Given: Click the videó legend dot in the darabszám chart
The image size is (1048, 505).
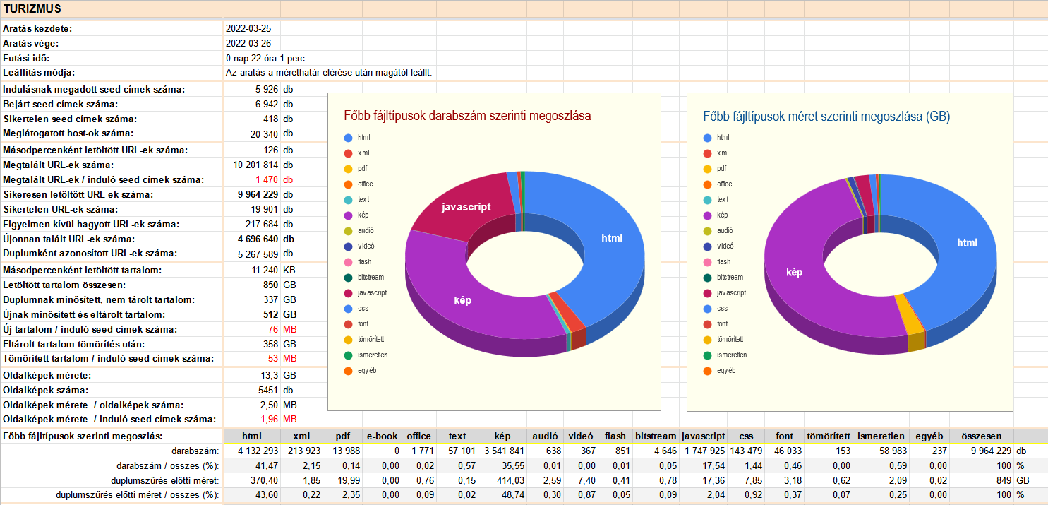Looking at the screenshot, I should pyautogui.click(x=348, y=246).
